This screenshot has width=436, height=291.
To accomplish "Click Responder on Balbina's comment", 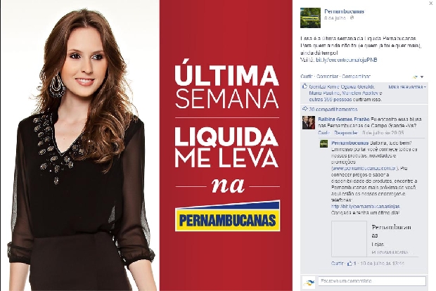I will (346, 133).
